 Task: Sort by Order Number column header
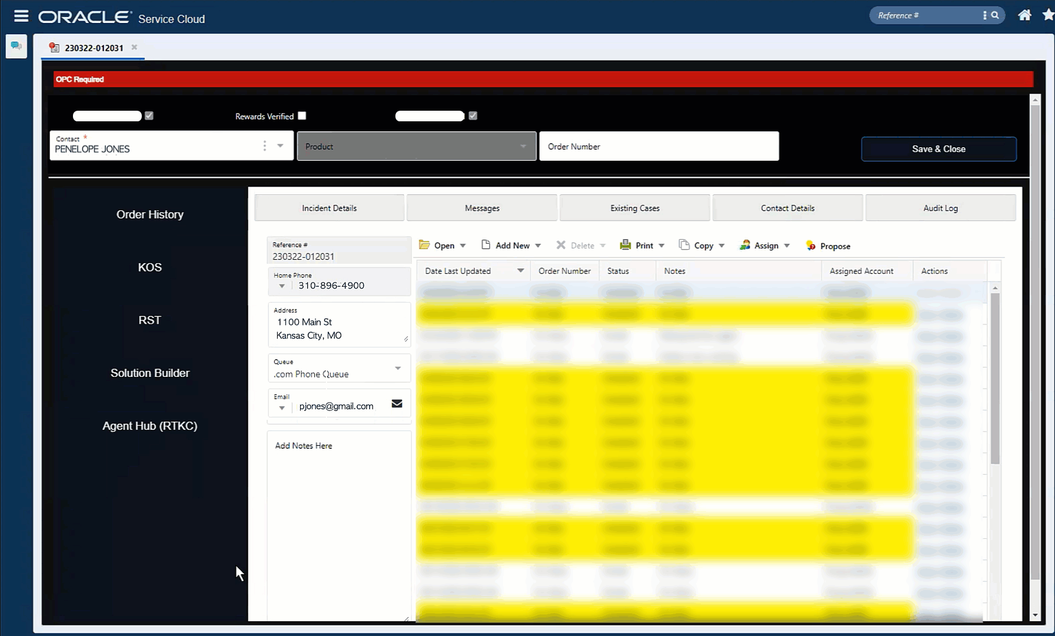click(564, 271)
